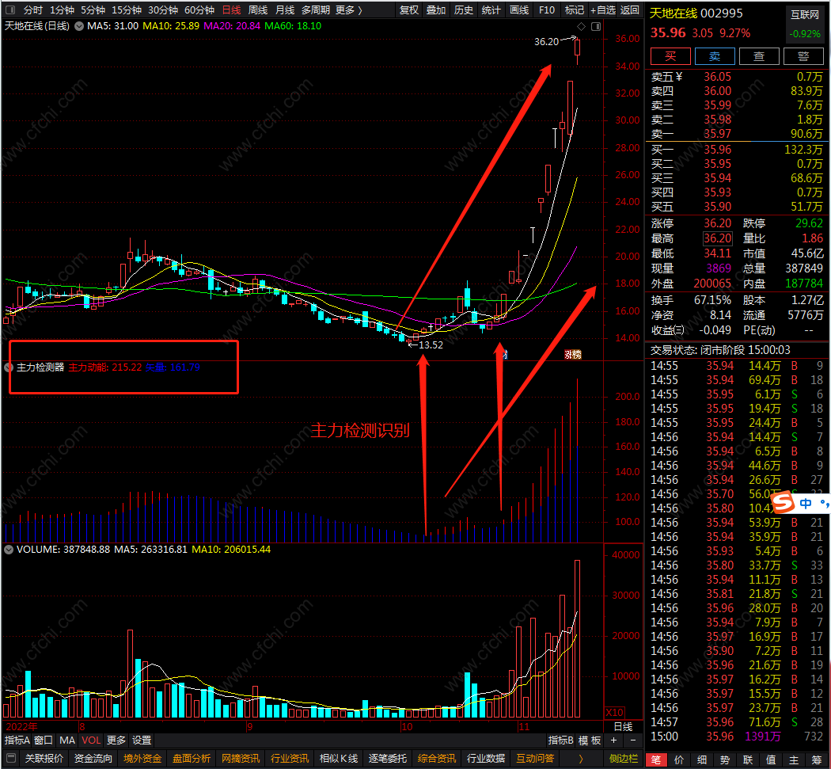Click the Sogou input method S icon
831x769 pixels.
tap(784, 502)
